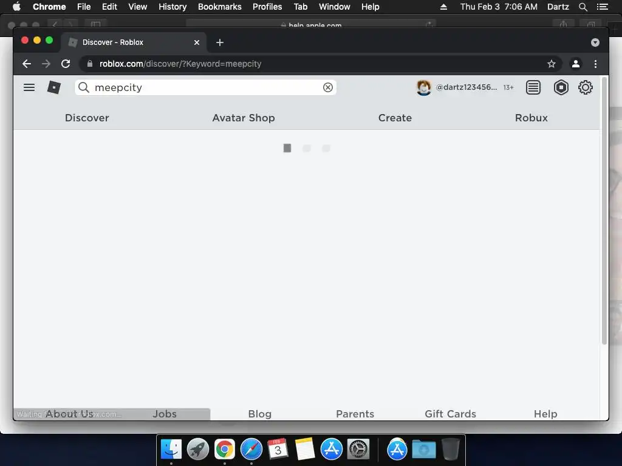Open the Gift Cards footer link
The width and height of the screenshot is (622, 466).
point(450,414)
